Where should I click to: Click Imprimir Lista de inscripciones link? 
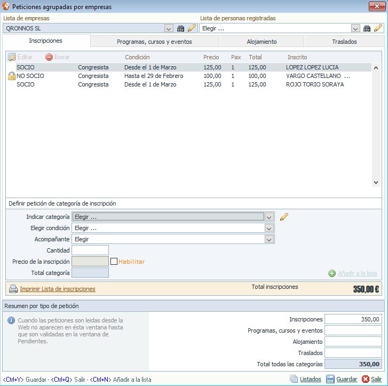[58, 289]
